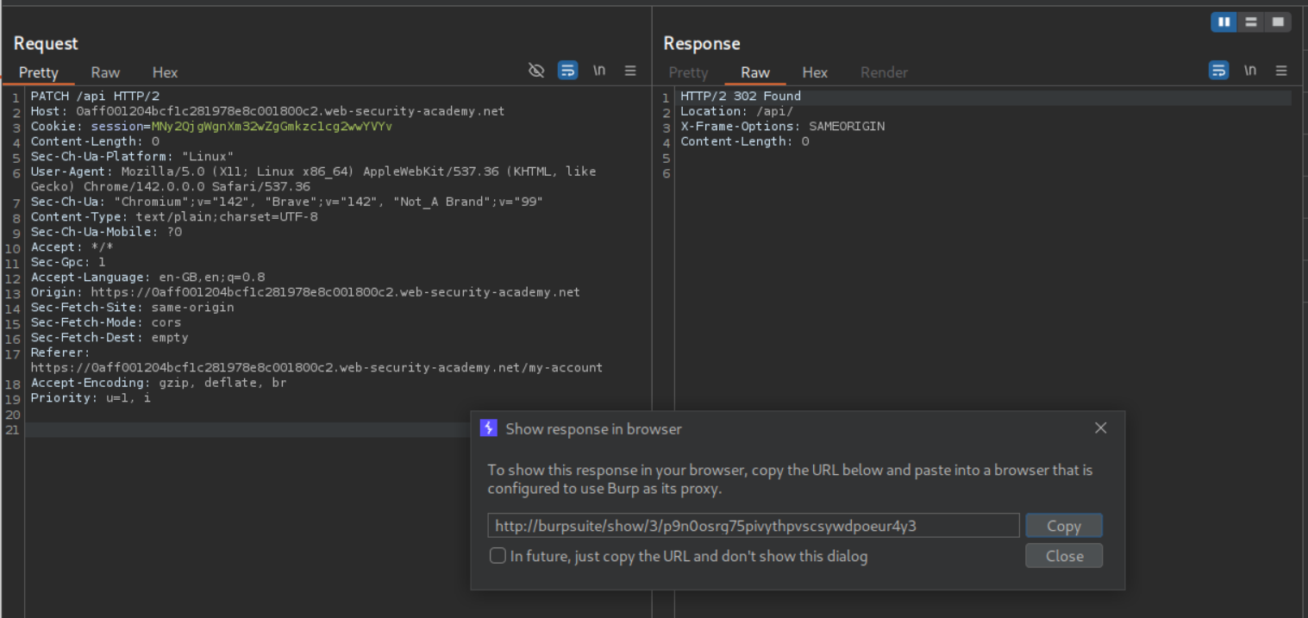Open Request panel hamburger options menu
1308x618 pixels.
pos(630,71)
